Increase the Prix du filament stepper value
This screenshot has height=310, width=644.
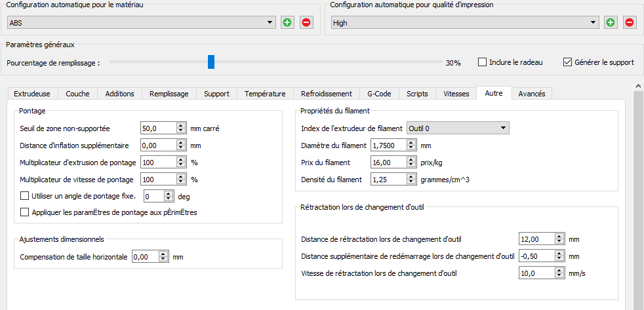point(411,159)
